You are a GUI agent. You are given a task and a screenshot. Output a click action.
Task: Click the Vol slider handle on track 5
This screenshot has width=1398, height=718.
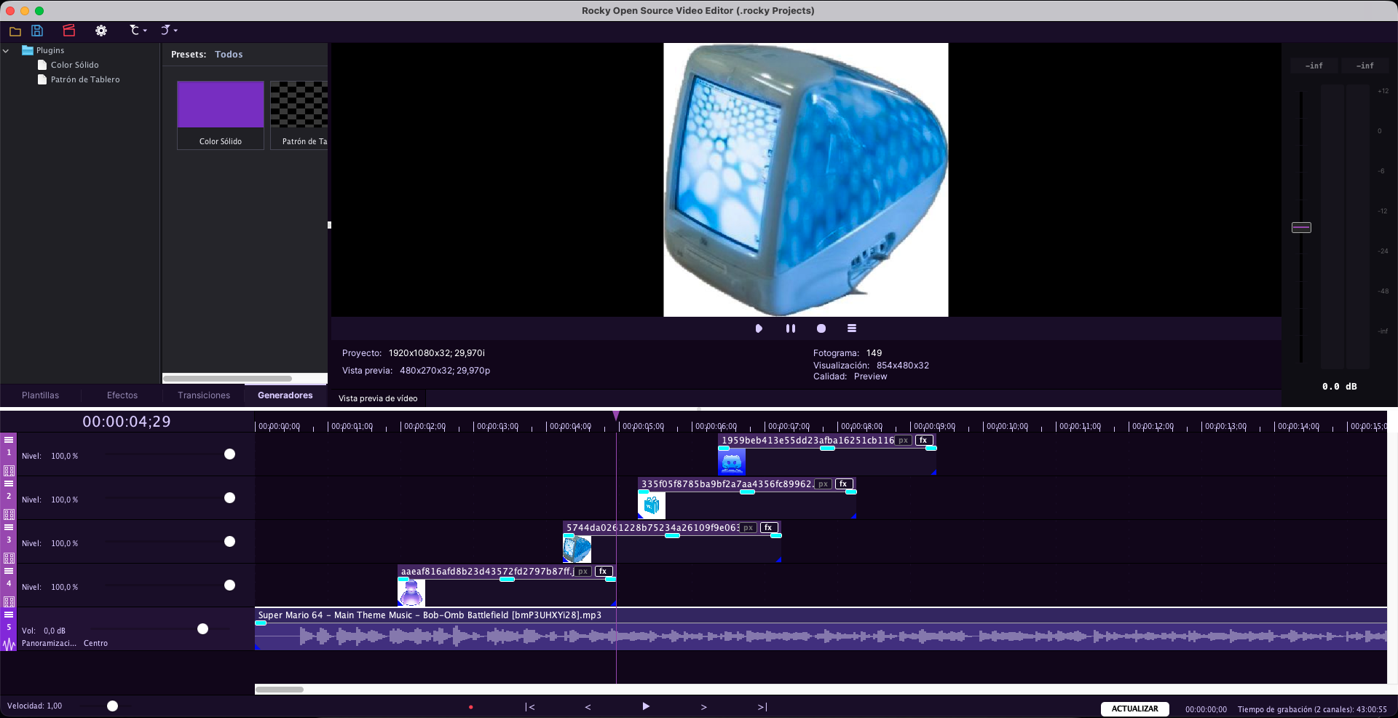point(202,629)
